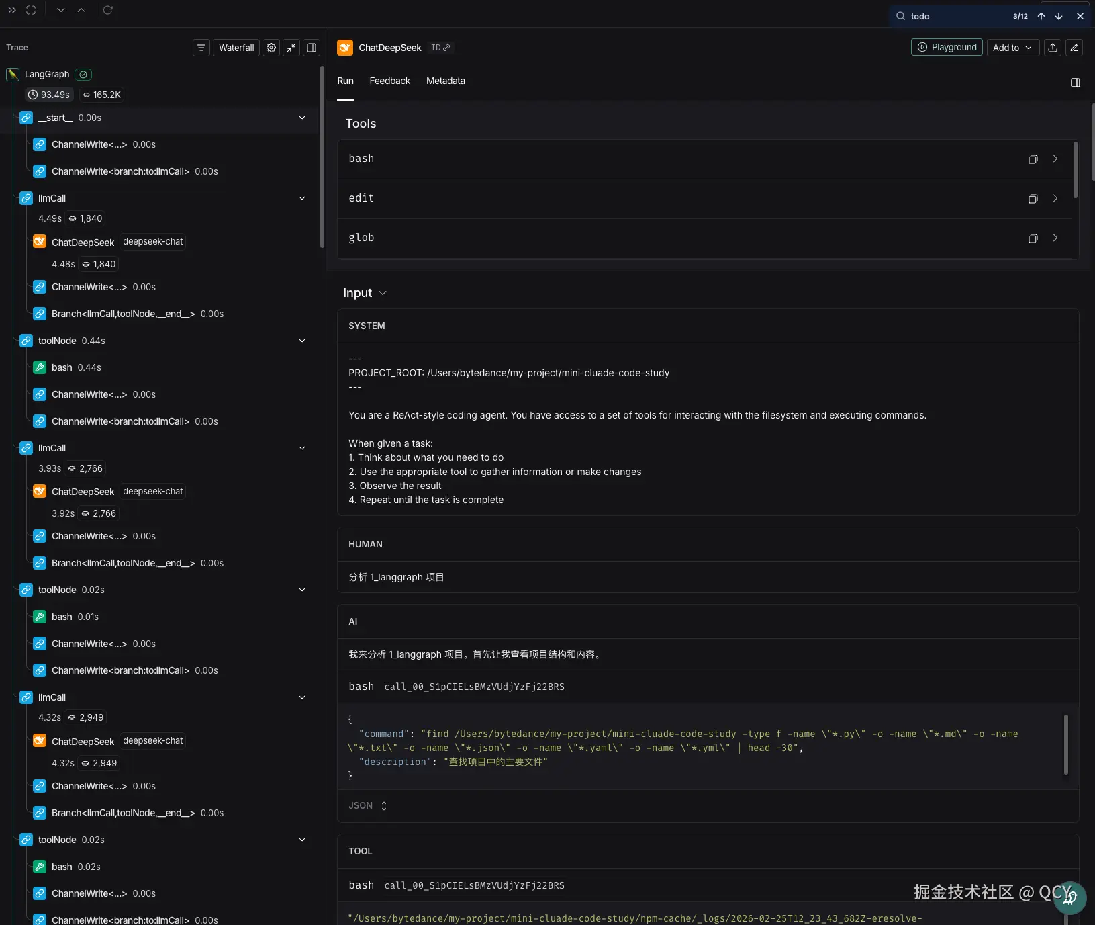Toggle the right details panel

(1075, 83)
